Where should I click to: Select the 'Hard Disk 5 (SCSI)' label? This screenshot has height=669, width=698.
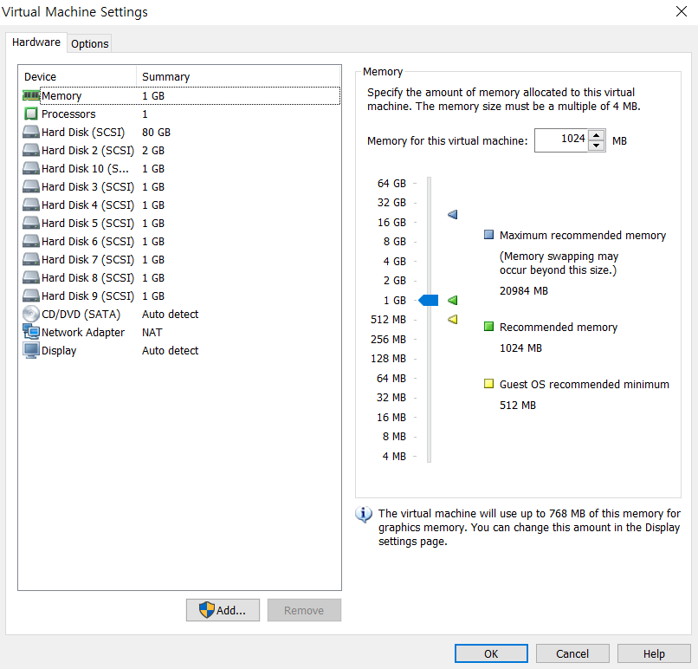(87, 224)
